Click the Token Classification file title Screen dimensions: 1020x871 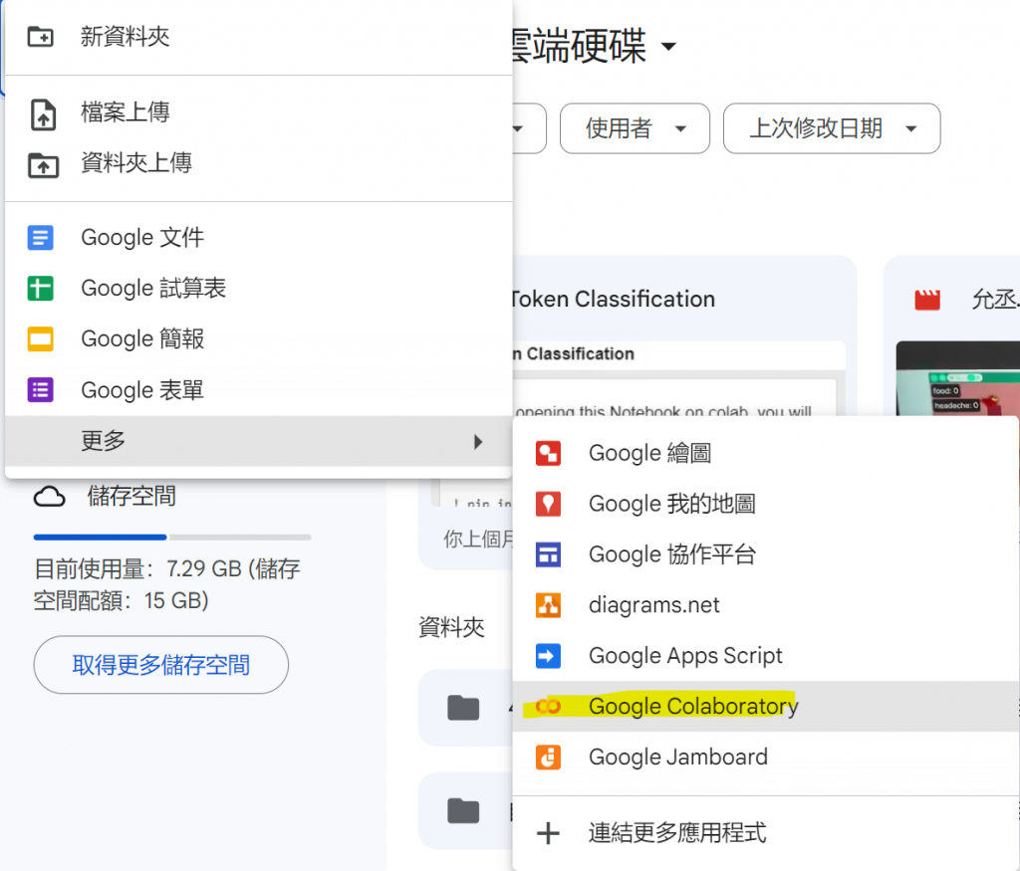(x=613, y=299)
